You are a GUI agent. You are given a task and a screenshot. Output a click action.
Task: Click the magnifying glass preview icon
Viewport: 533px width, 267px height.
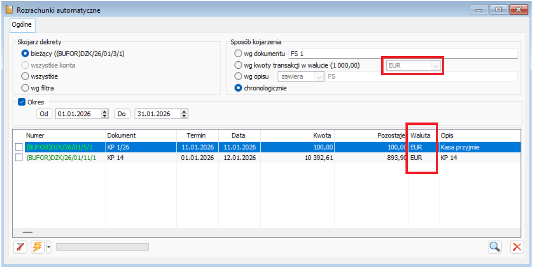tap(495, 247)
